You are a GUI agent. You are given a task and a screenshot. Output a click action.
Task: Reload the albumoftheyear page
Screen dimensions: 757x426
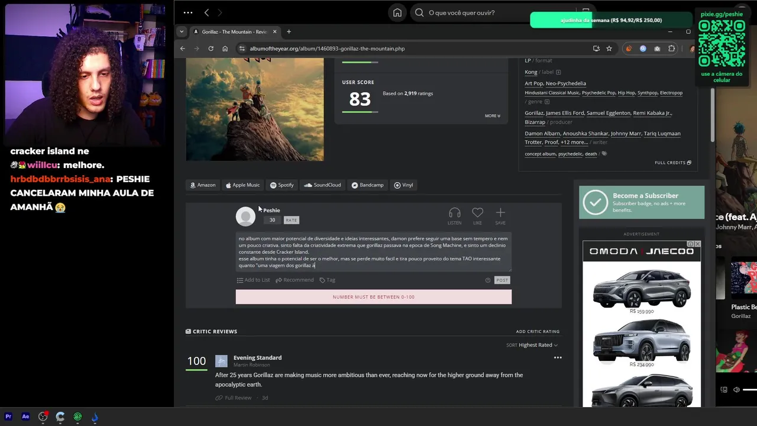(x=211, y=49)
